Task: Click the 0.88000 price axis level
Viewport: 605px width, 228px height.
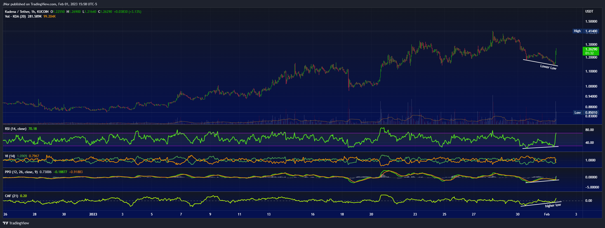Action: (591, 107)
